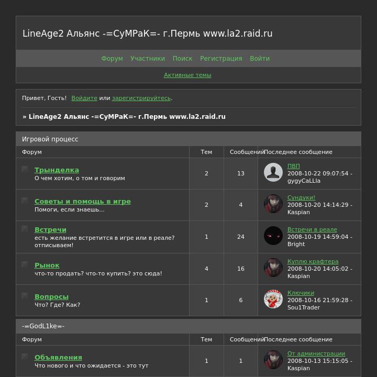Open the last post titled Ключики
Viewport: 377px width, 377px height.
[x=301, y=293]
